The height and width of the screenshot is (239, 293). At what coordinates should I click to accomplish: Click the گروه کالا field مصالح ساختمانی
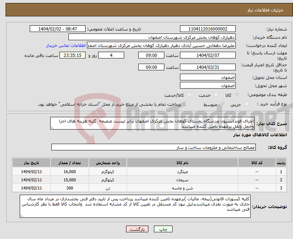(154, 147)
